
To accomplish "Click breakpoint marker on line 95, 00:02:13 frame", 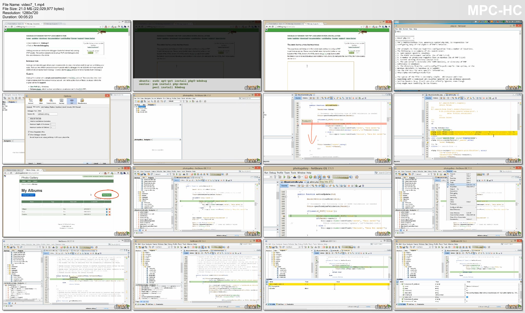I will coord(298,124).
